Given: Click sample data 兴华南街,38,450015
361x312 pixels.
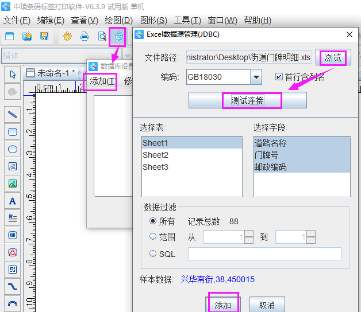Looking at the screenshot, I should pyautogui.click(x=217, y=279).
